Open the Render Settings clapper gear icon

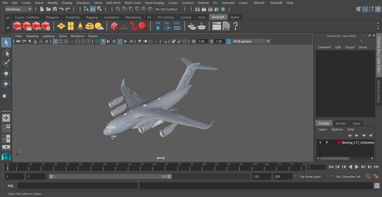(217, 9)
